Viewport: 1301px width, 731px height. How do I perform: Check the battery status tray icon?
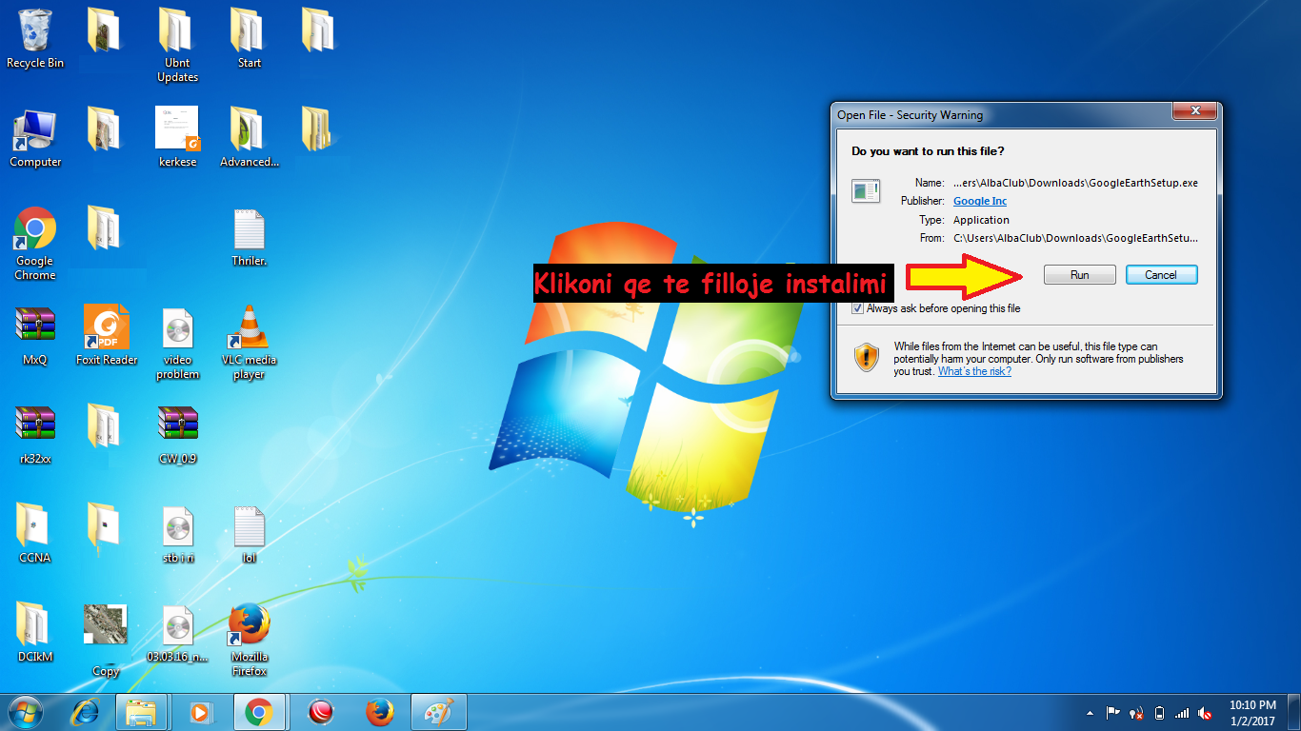1159,713
